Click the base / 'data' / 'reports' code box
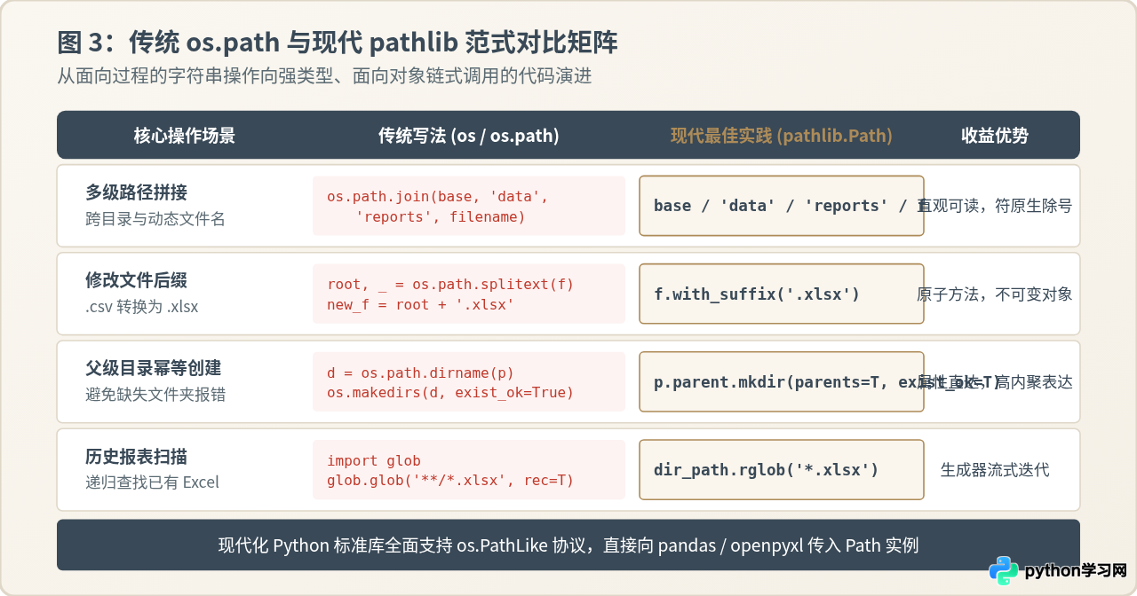Image resolution: width=1137 pixels, height=596 pixels. pos(782,206)
